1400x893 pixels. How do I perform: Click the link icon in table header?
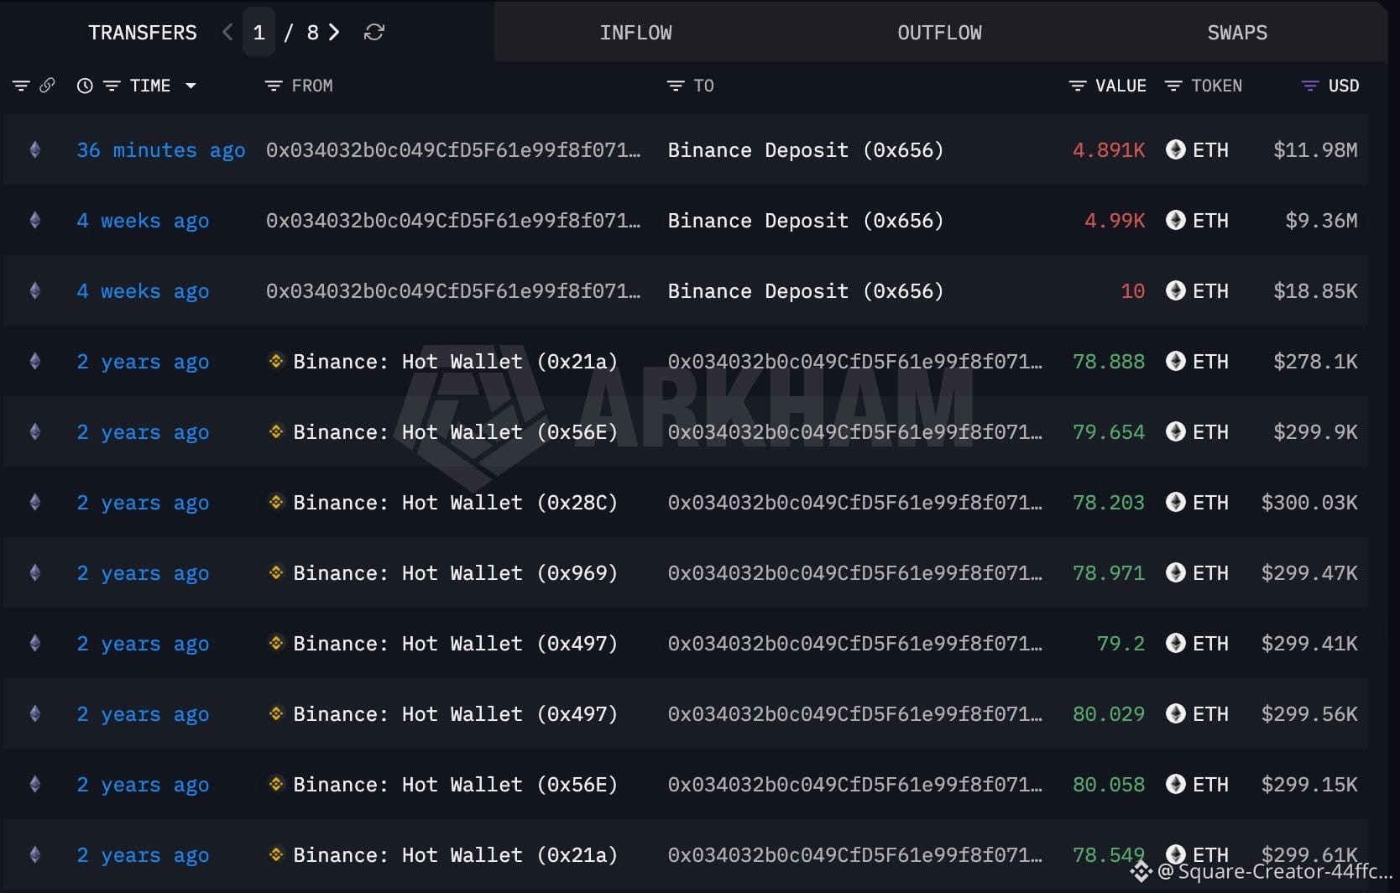point(47,85)
